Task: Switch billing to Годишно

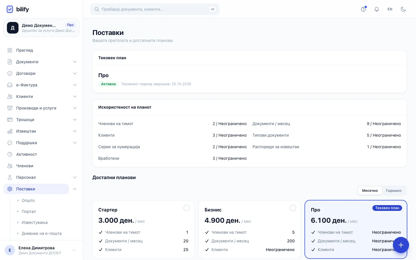Action: click(x=393, y=191)
